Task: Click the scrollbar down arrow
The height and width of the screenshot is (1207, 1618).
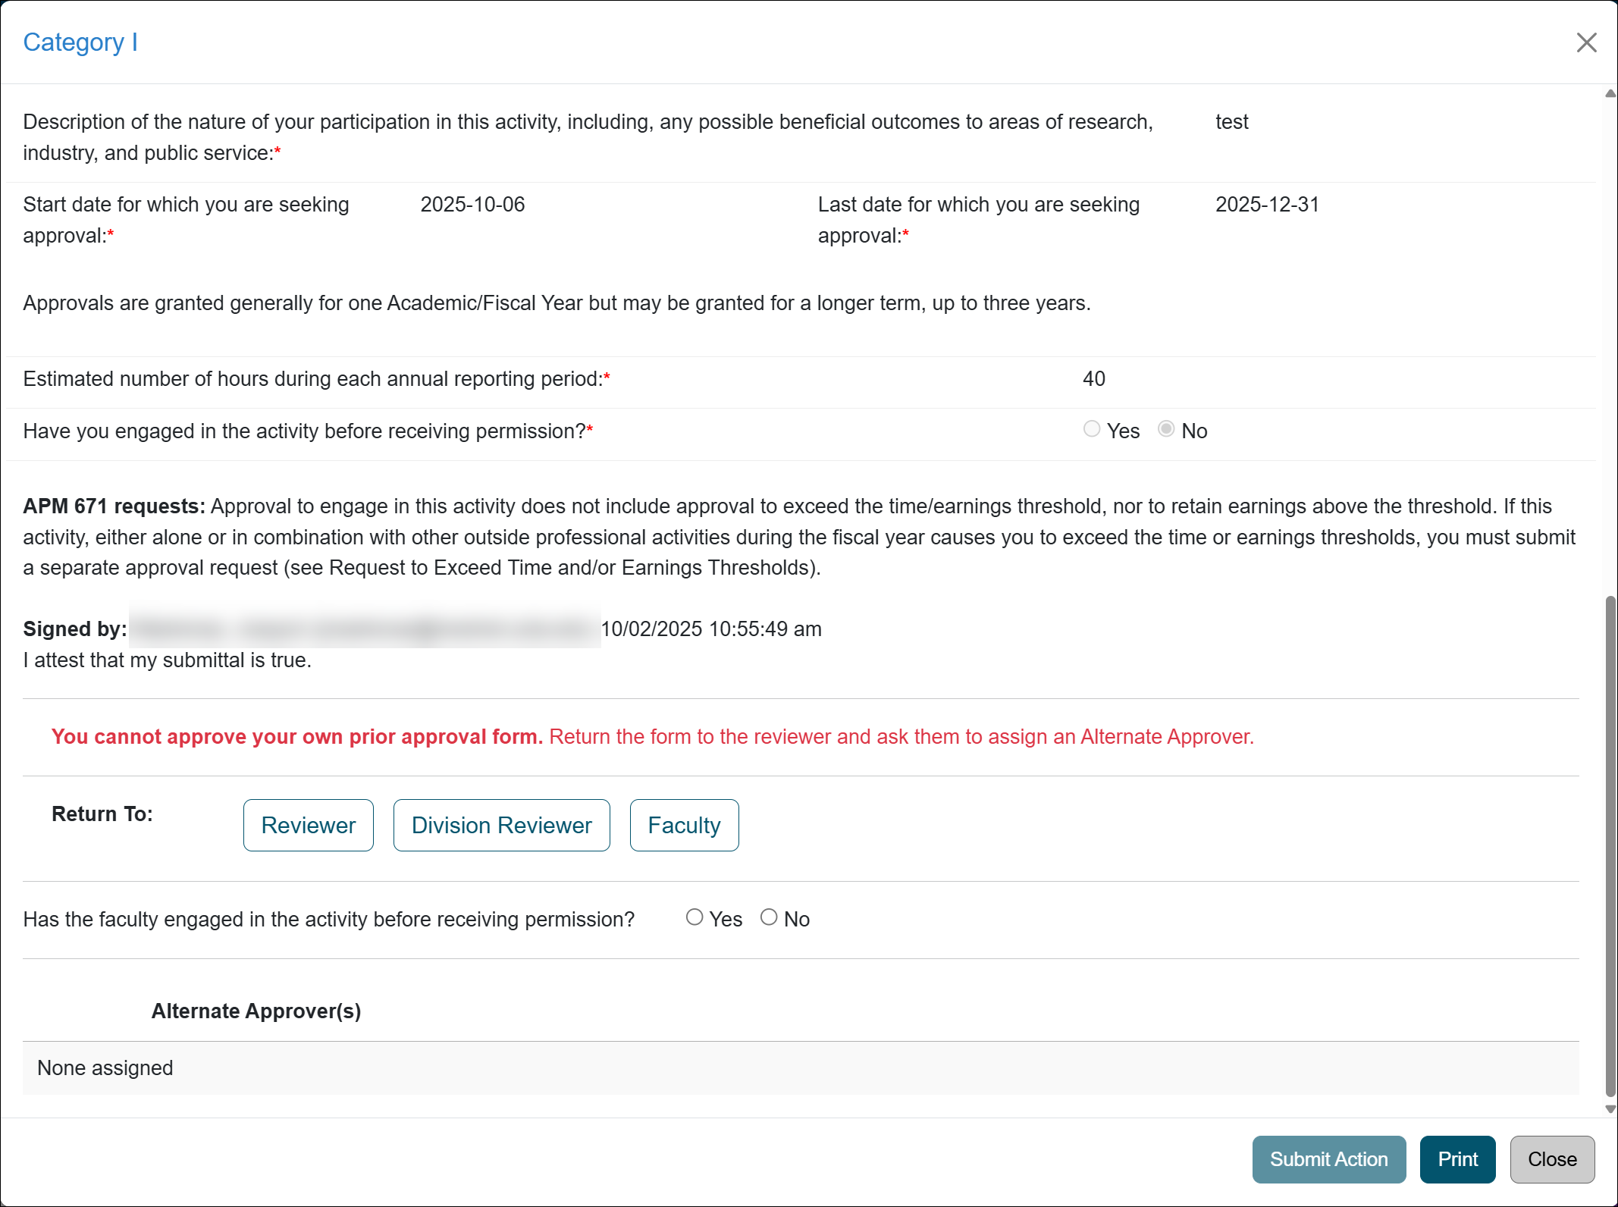Action: click(x=1610, y=1109)
